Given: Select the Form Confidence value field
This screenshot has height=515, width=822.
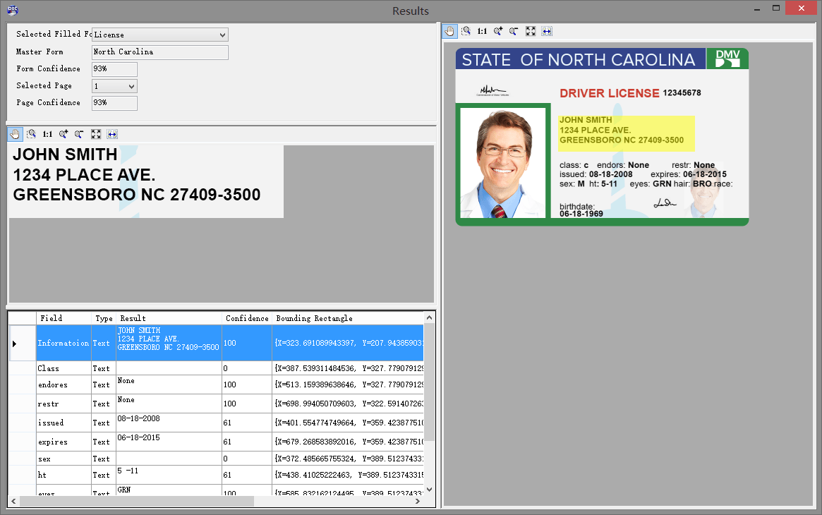Looking at the screenshot, I should 114,68.
